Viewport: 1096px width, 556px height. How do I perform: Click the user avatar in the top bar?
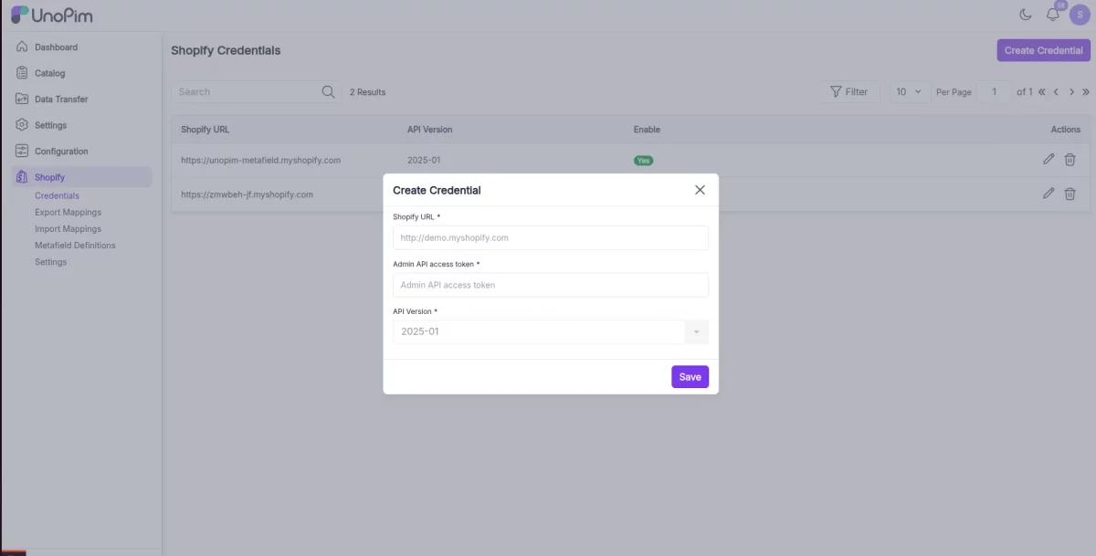coord(1080,15)
